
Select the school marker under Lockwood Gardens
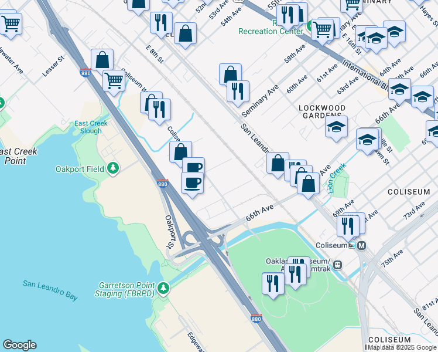(x=336, y=128)
